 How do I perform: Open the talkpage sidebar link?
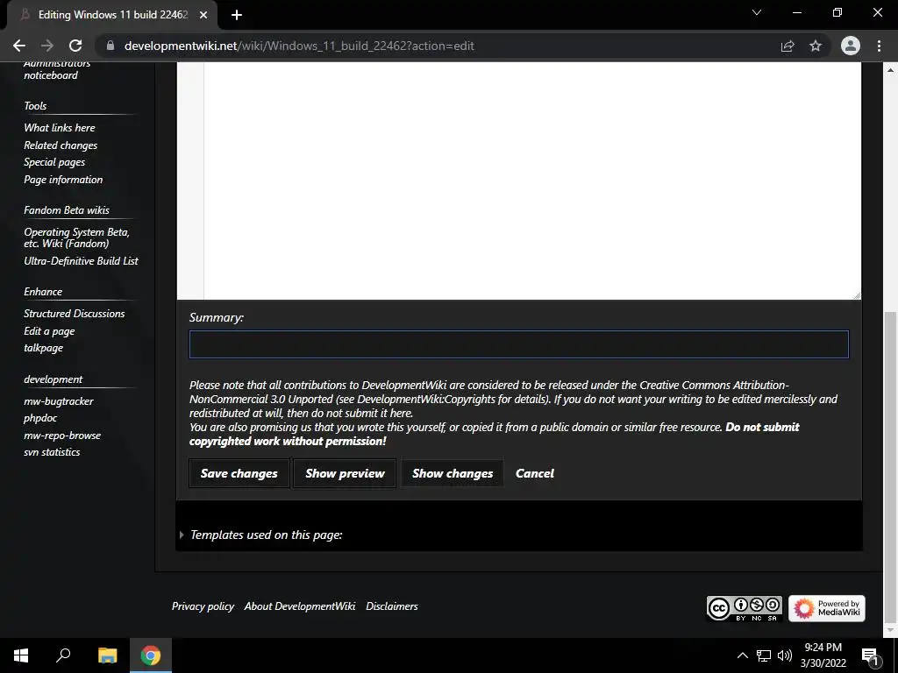pos(44,348)
